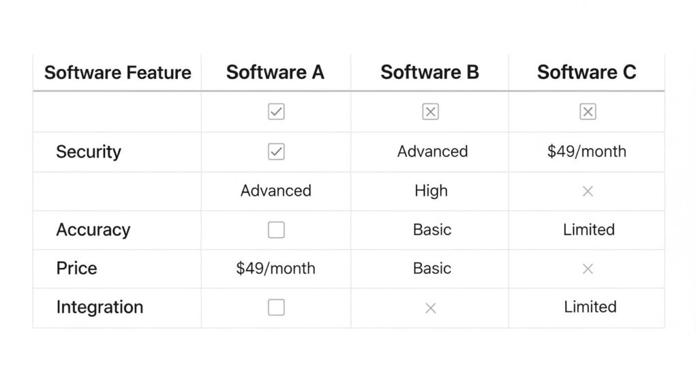Viewport: 698px width, 381px height.
Task: Click the $49/month cell in the Price row
Action: point(275,269)
